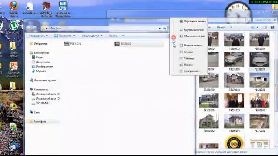Open the Skype desktop folder shortcut
This screenshot has height=156, width=278.
(13, 49)
